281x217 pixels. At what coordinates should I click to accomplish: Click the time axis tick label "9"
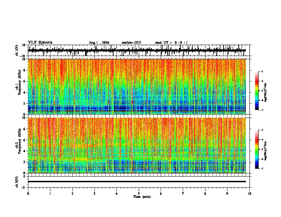point(227,194)
